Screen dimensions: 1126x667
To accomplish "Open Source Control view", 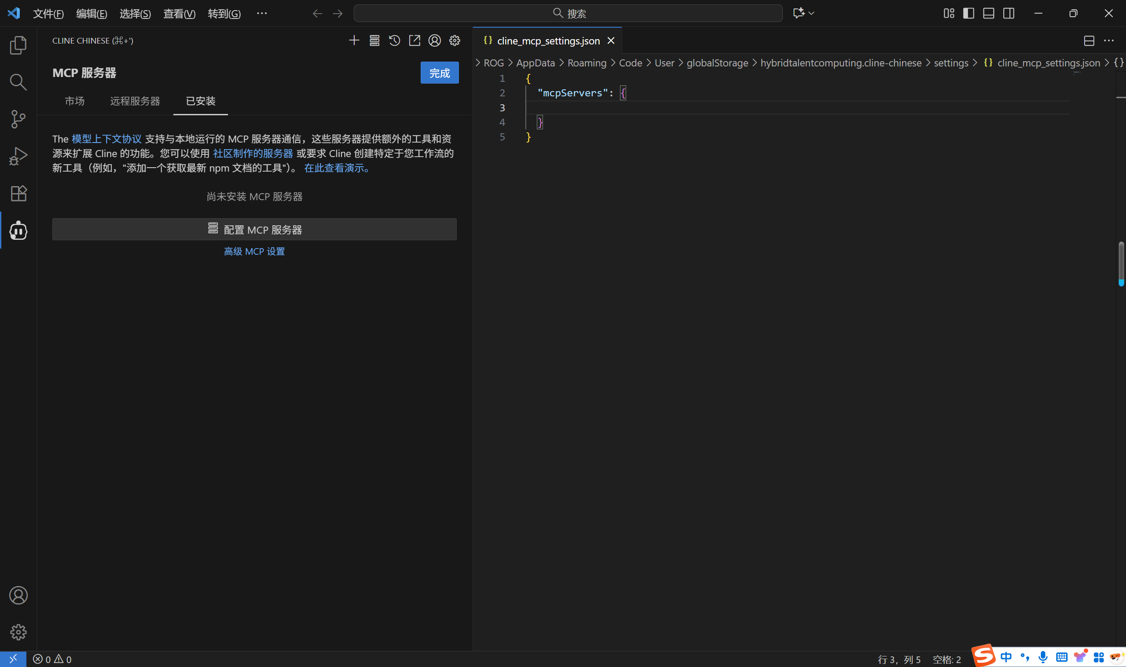I will [x=18, y=119].
